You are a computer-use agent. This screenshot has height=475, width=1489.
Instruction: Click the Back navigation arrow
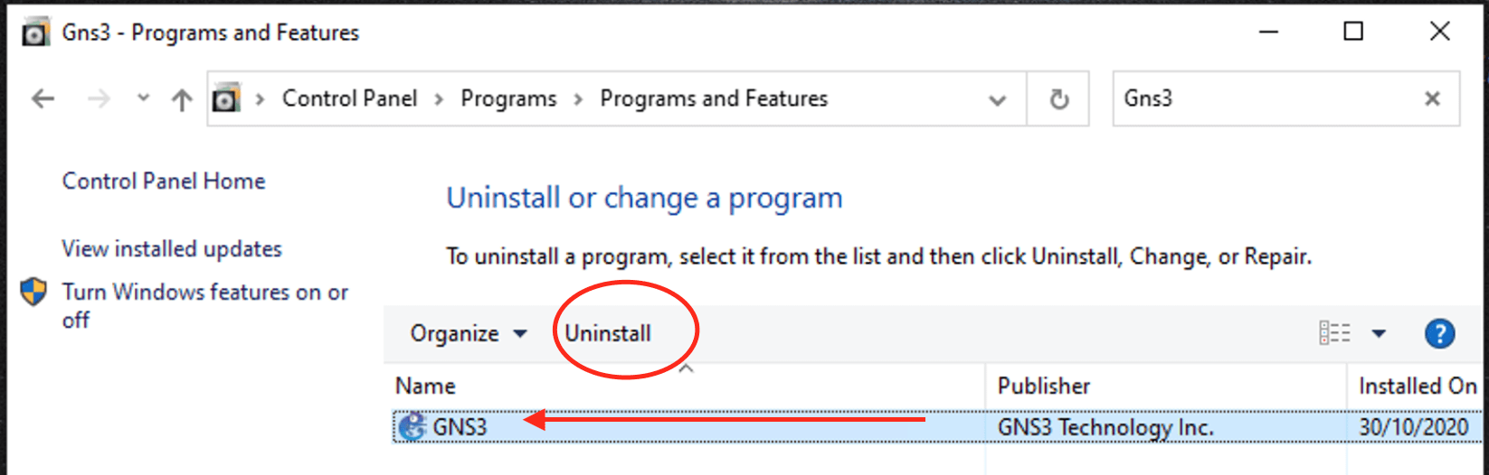click(x=43, y=98)
